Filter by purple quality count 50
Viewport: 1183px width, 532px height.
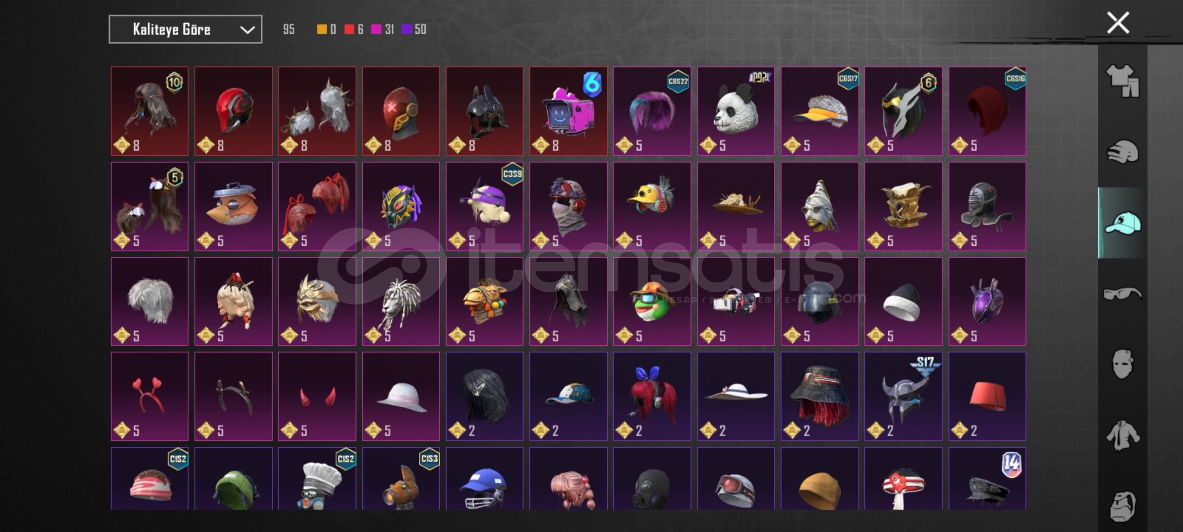point(414,30)
